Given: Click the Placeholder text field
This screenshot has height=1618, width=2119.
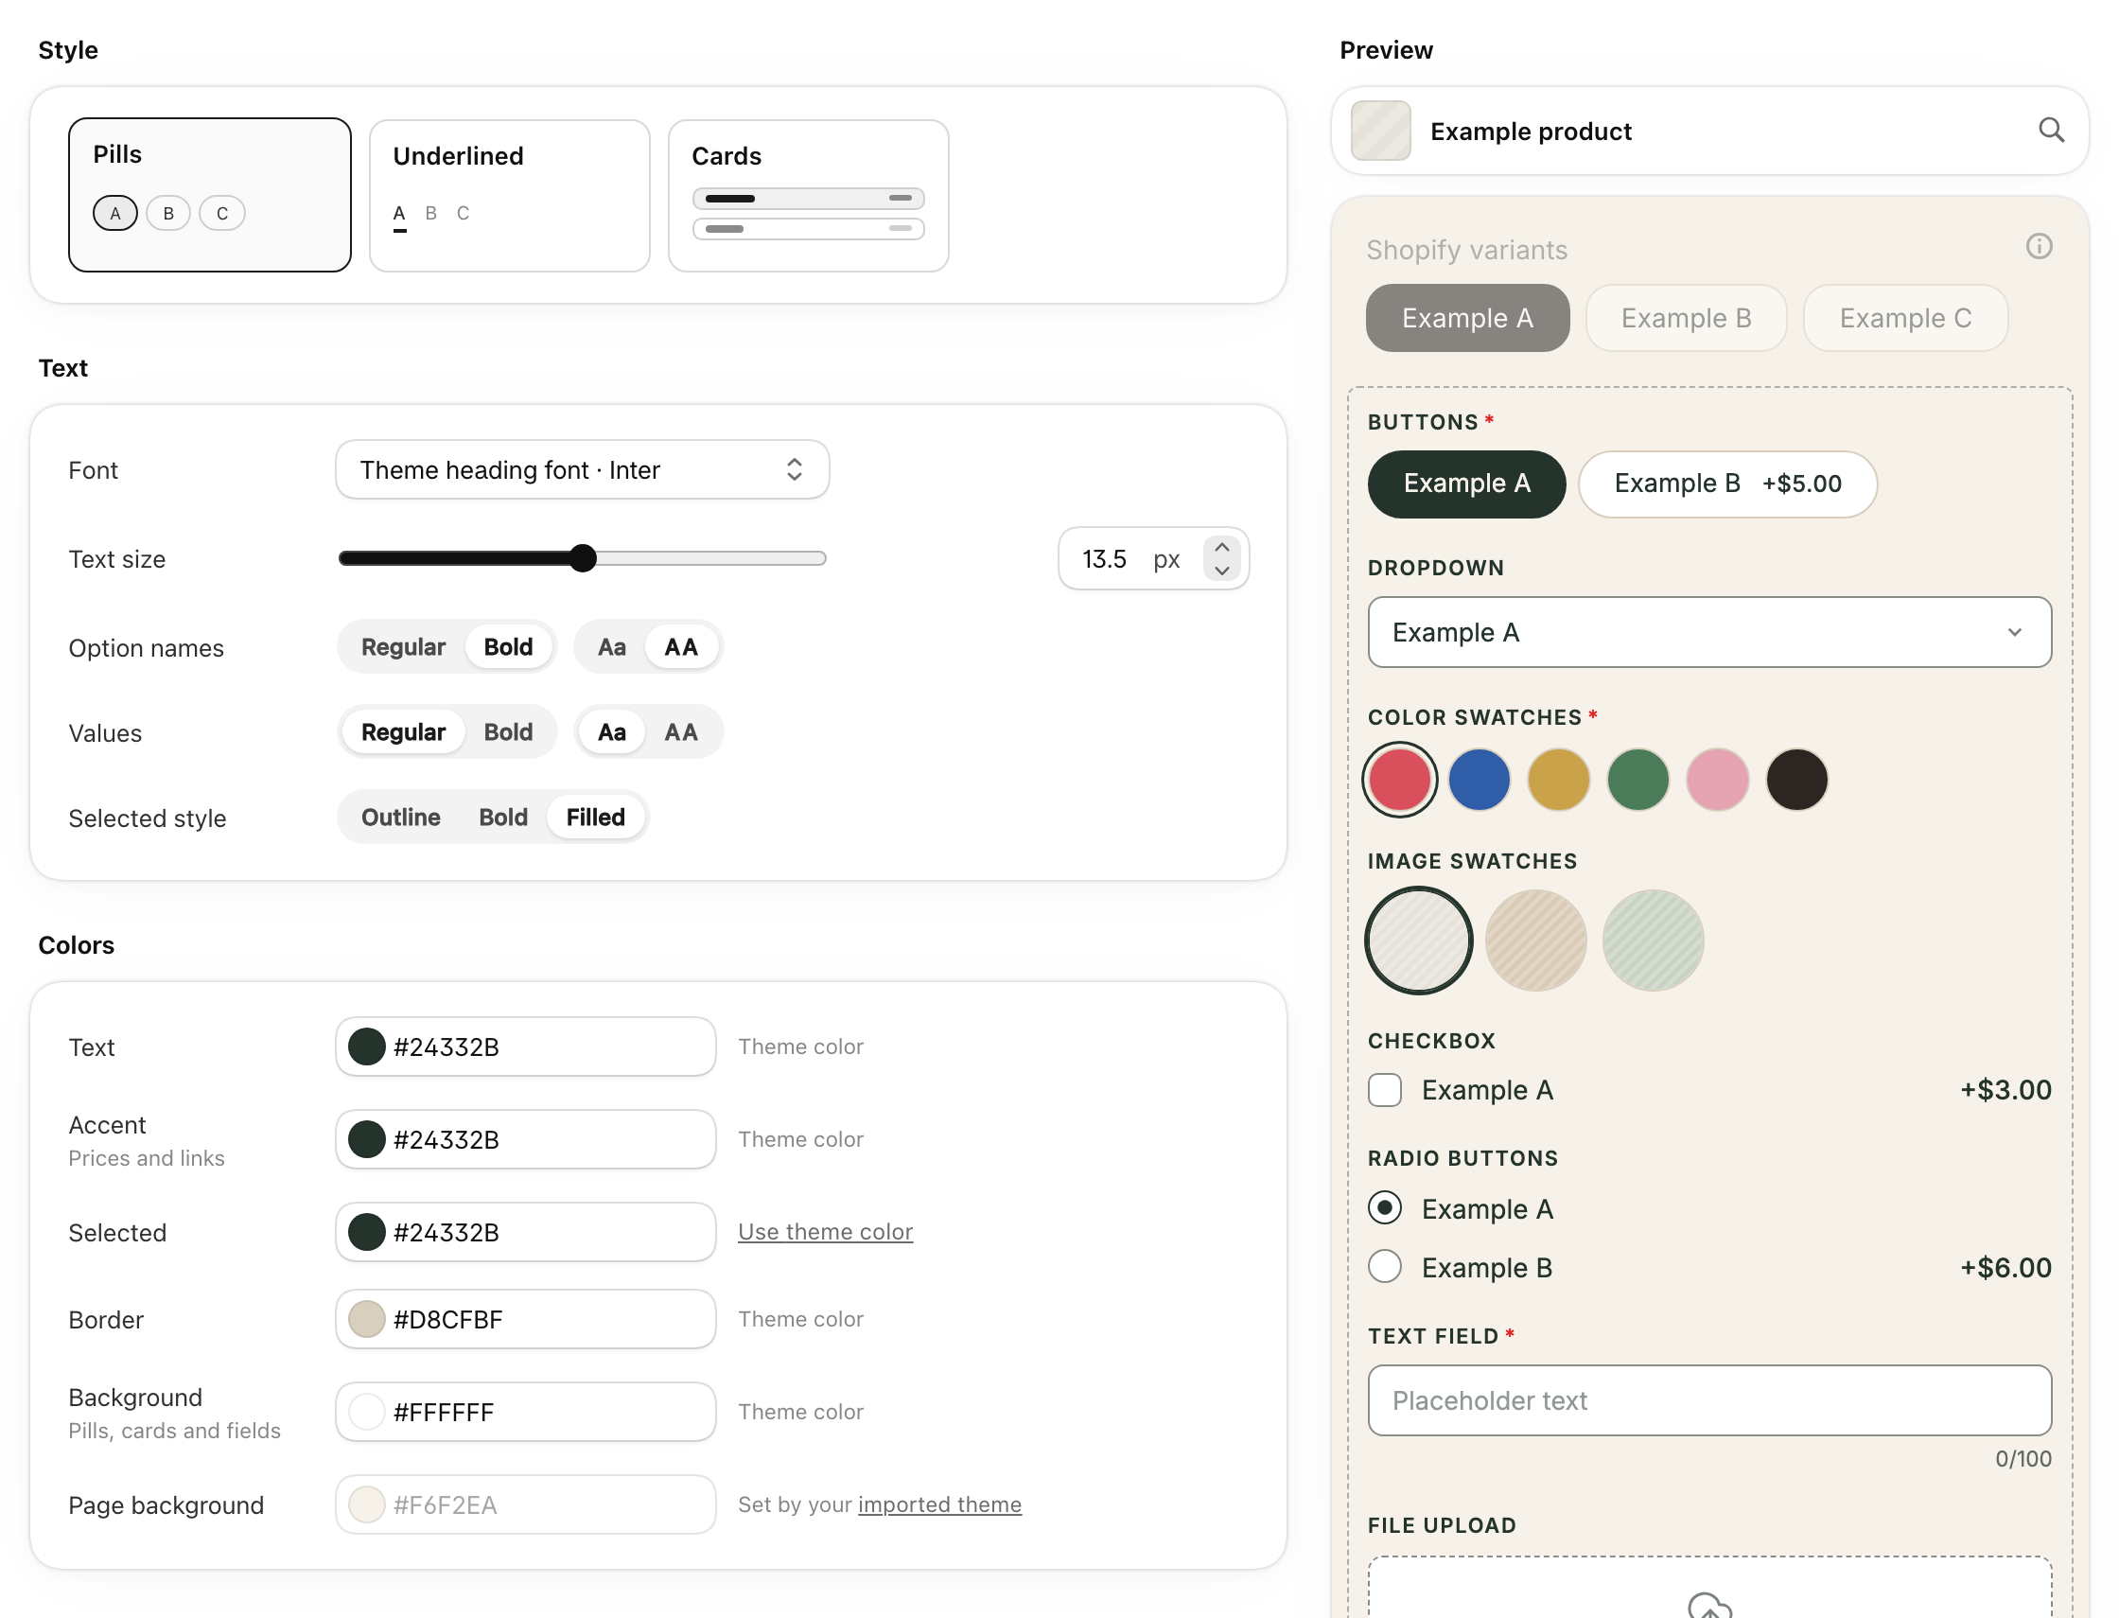Looking at the screenshot, I should (x=1707, y=1399).
